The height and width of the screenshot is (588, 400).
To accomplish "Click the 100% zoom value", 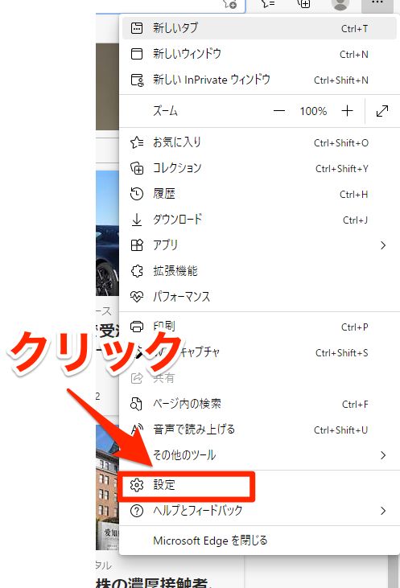I will coord(313,111).
